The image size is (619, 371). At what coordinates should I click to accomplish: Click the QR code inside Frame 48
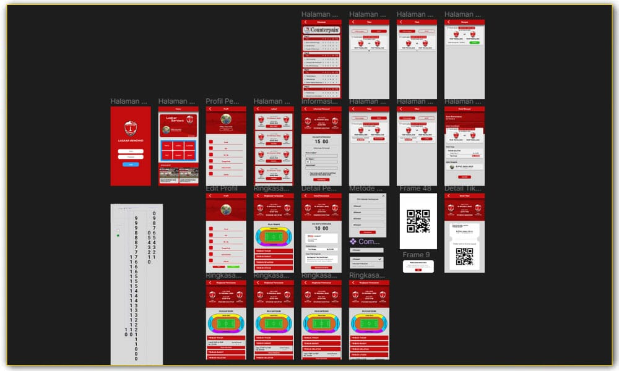(418, 221)
